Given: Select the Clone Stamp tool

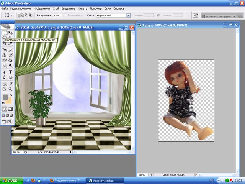Looking at the screenshot, I should click(x=5, y=55).
